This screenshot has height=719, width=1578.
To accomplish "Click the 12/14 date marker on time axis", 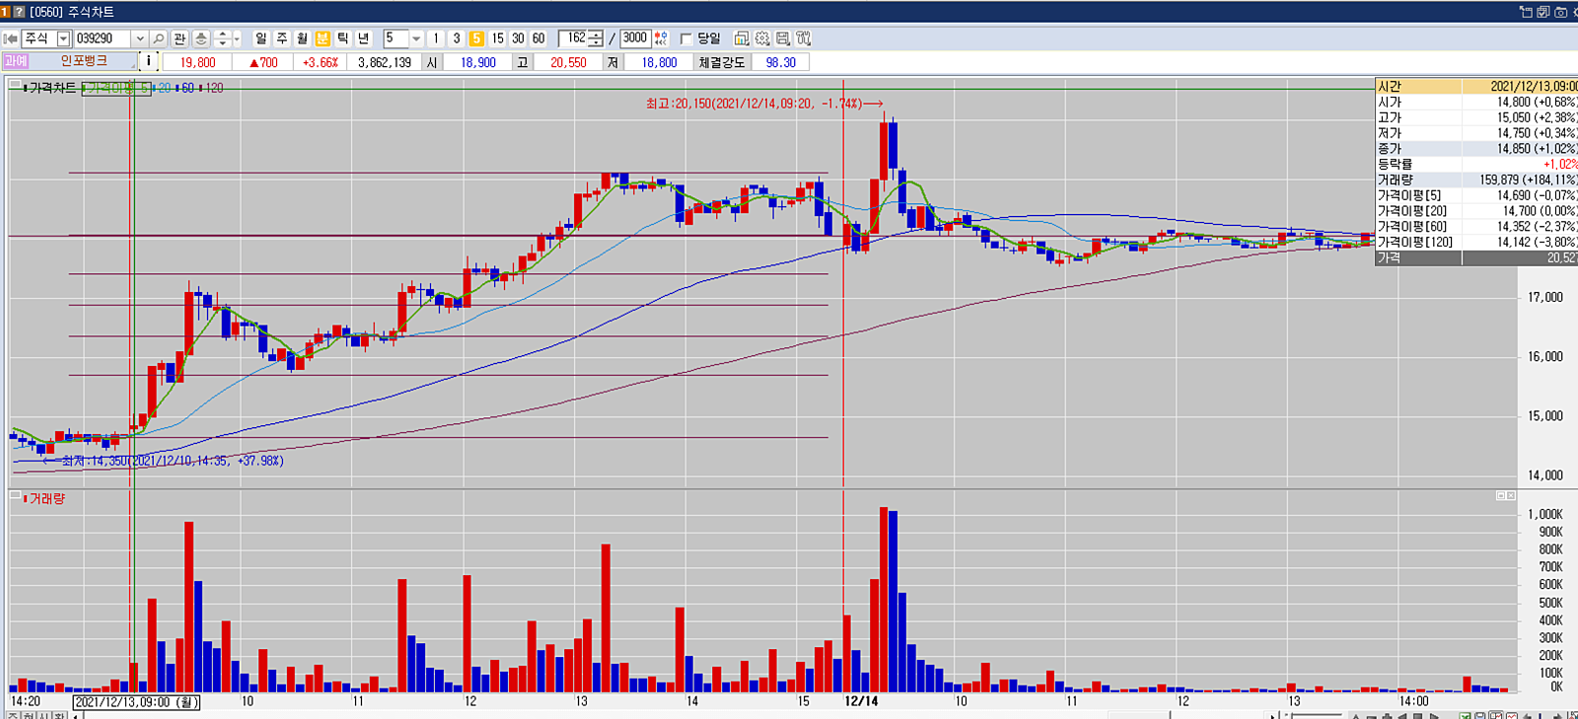I will click(861, 701).
